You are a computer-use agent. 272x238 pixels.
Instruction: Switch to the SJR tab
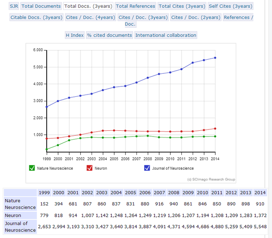(14, 6)
